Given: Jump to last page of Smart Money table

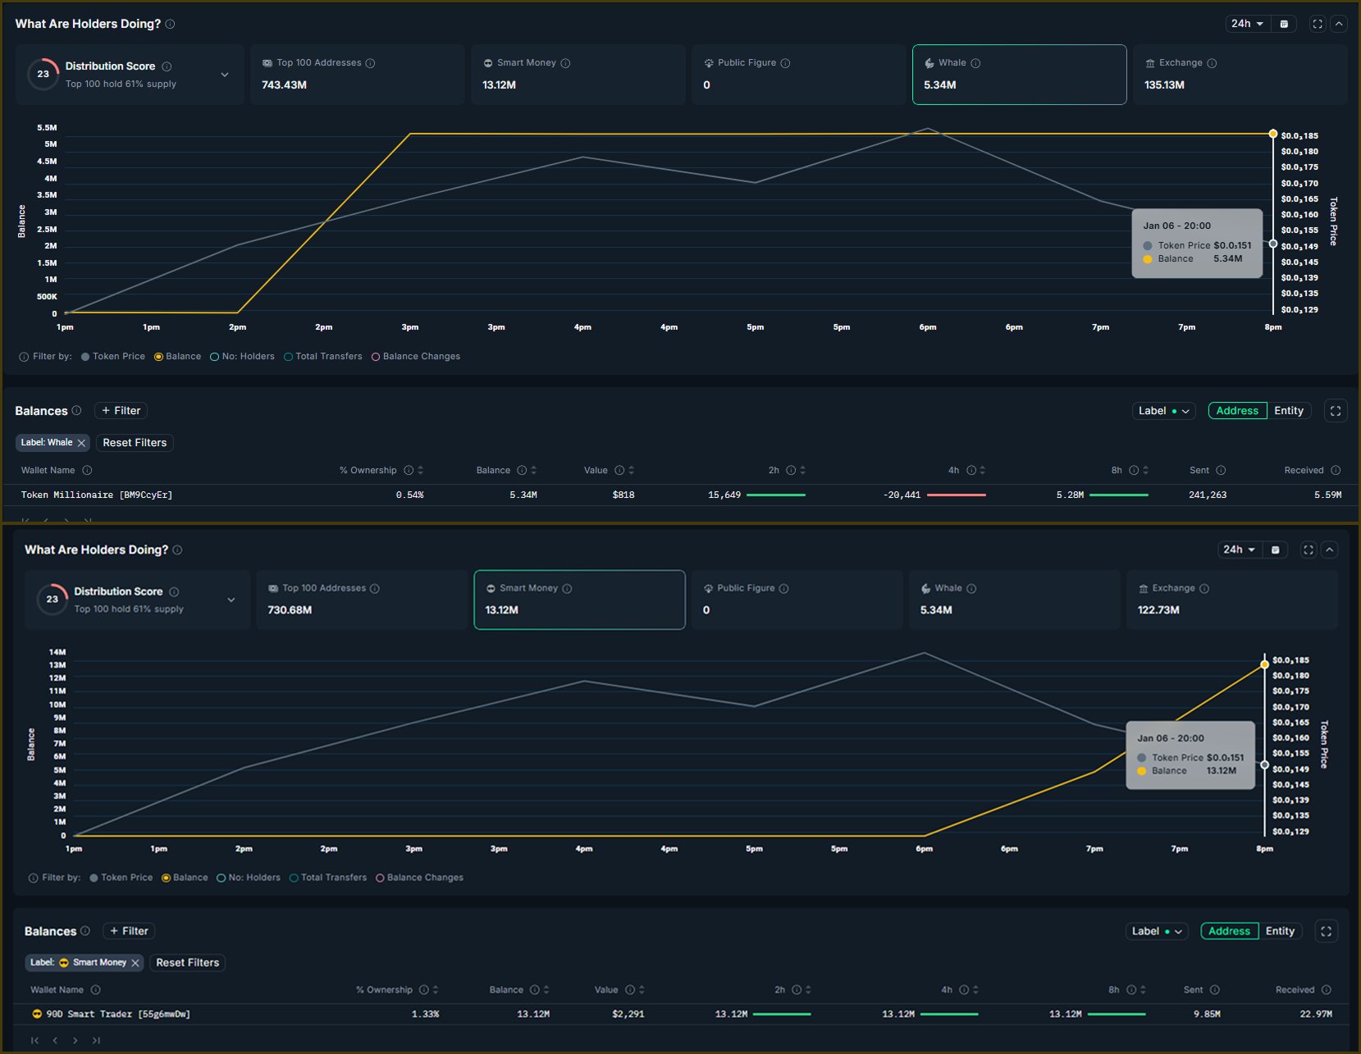Looking at the screenshot, I should point(96,1040).
